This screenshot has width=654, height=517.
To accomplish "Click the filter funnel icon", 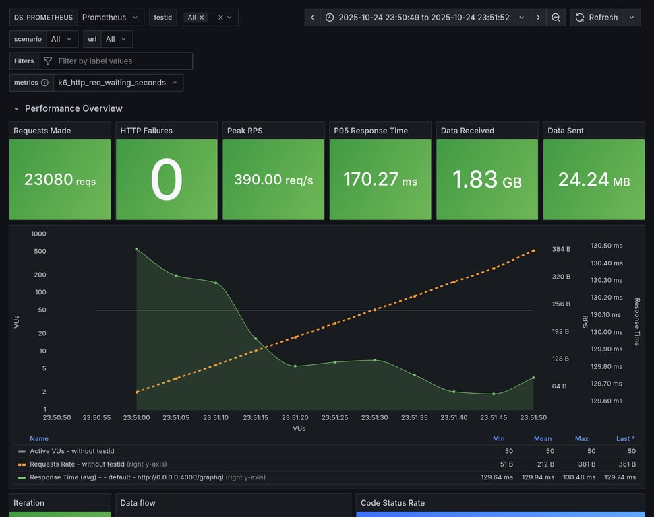I will [48, 61].
